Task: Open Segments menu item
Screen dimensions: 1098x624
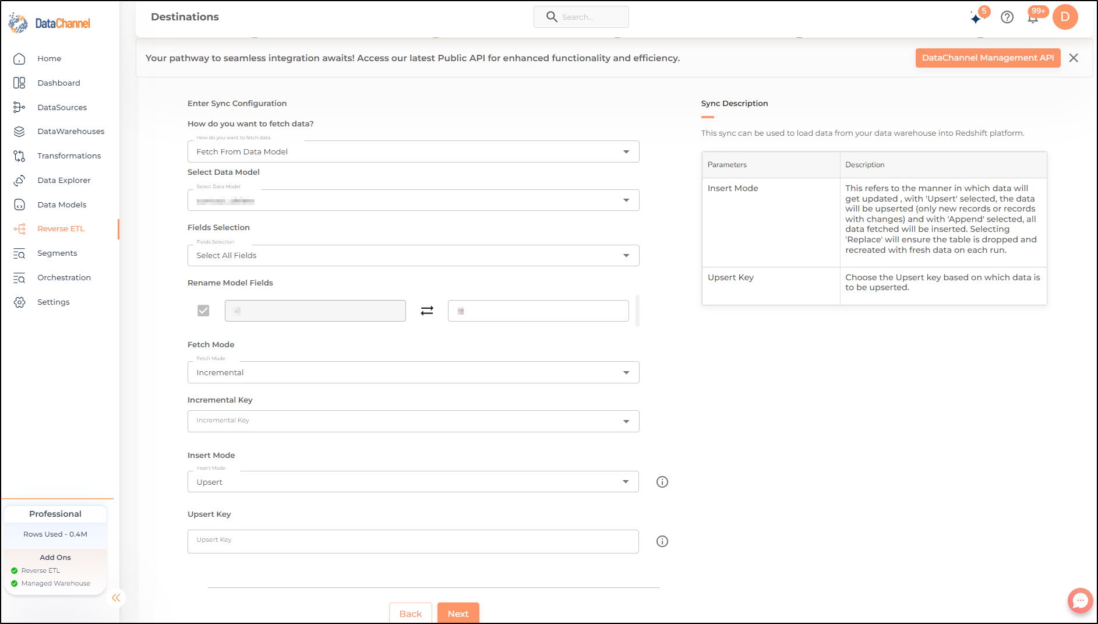Action: point(57,253)
